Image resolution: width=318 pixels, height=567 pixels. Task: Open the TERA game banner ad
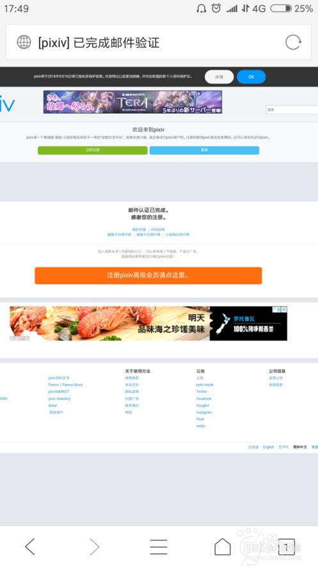tap(132, 102)
